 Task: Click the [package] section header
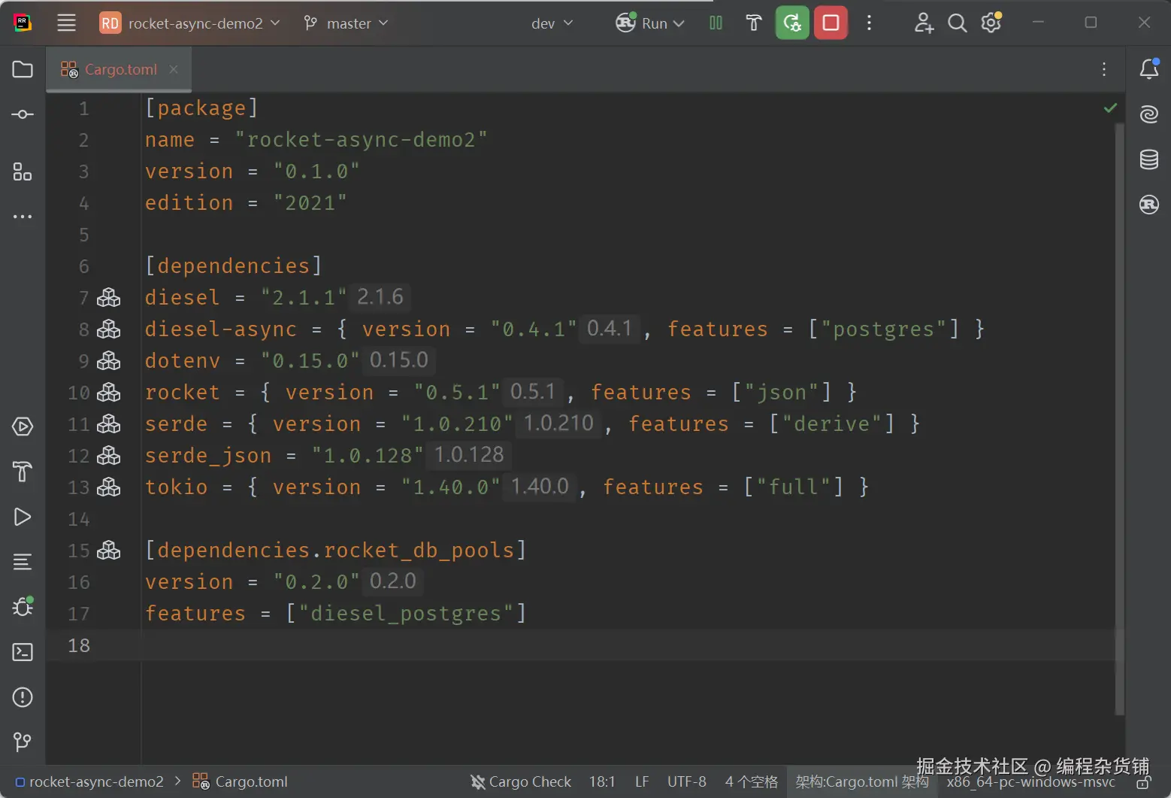[201, 108]
